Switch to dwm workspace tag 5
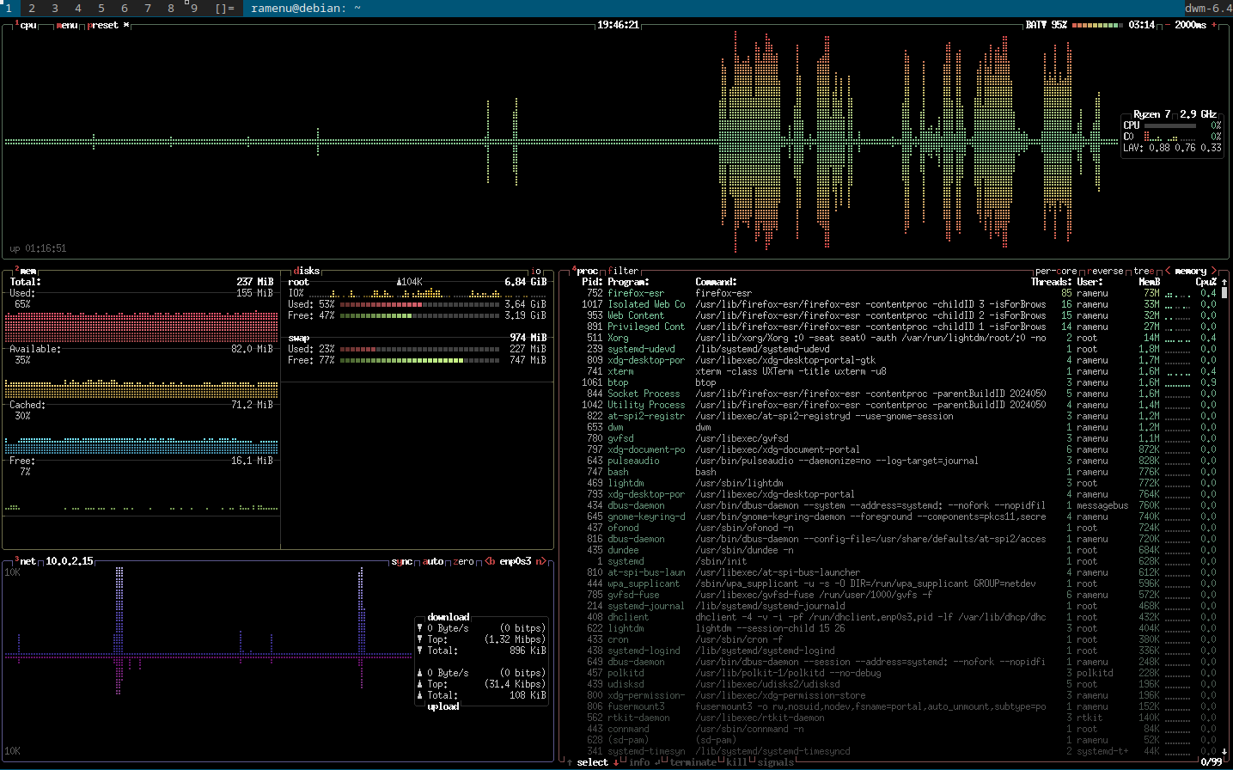This screenshot has height=770, width=1233. (101, 9)
